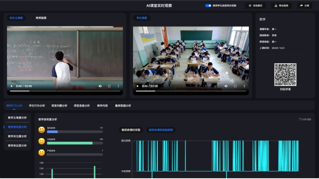Show the 教师表情时序图 chart view
Screen dimensions: 319x179
[x=131, y=130]
